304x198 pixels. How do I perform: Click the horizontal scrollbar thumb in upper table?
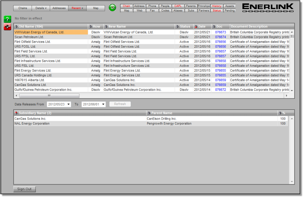[49, 96]
